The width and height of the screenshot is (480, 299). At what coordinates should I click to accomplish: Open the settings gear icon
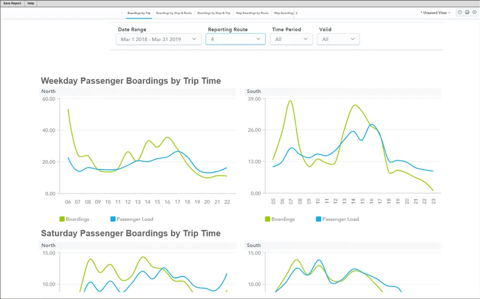click(474, 12)
